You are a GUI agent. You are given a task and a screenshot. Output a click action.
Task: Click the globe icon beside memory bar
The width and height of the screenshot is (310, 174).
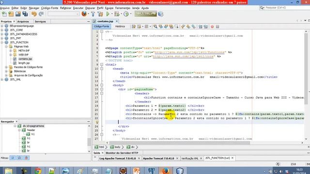coord(160,14)
